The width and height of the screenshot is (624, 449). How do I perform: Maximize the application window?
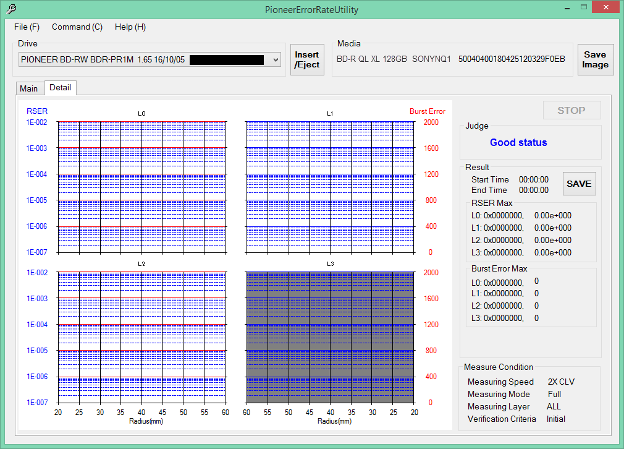point(584,7)
